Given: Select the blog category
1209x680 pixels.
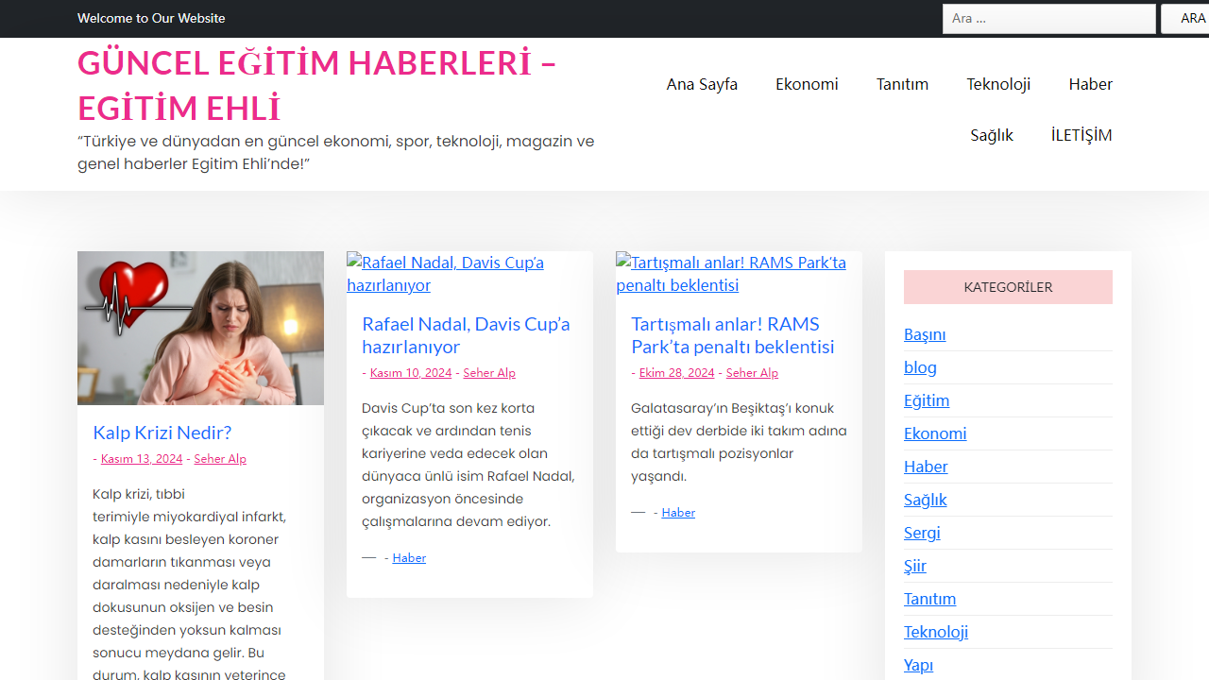Looking at the screenshot, I should [920, 366].
